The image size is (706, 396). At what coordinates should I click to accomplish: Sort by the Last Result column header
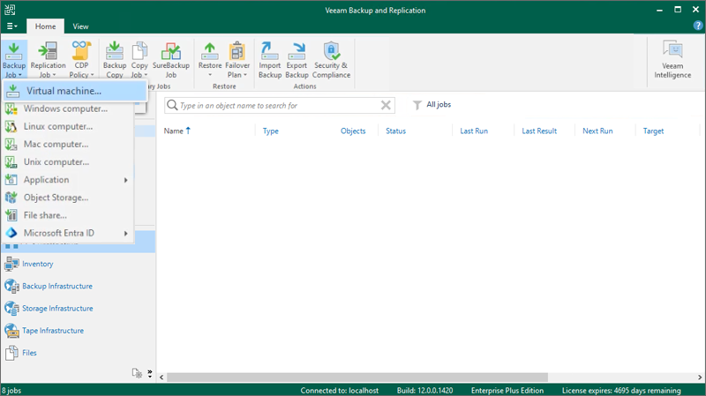(539, 131)
